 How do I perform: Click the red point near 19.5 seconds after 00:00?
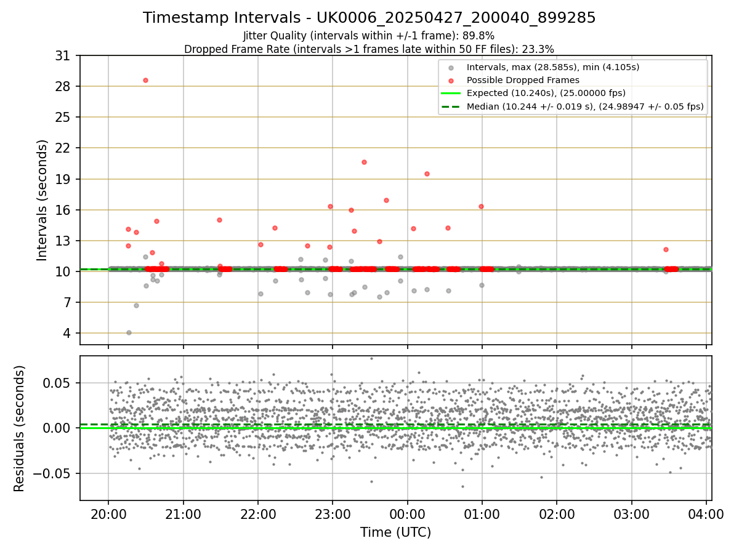[427, 174]
